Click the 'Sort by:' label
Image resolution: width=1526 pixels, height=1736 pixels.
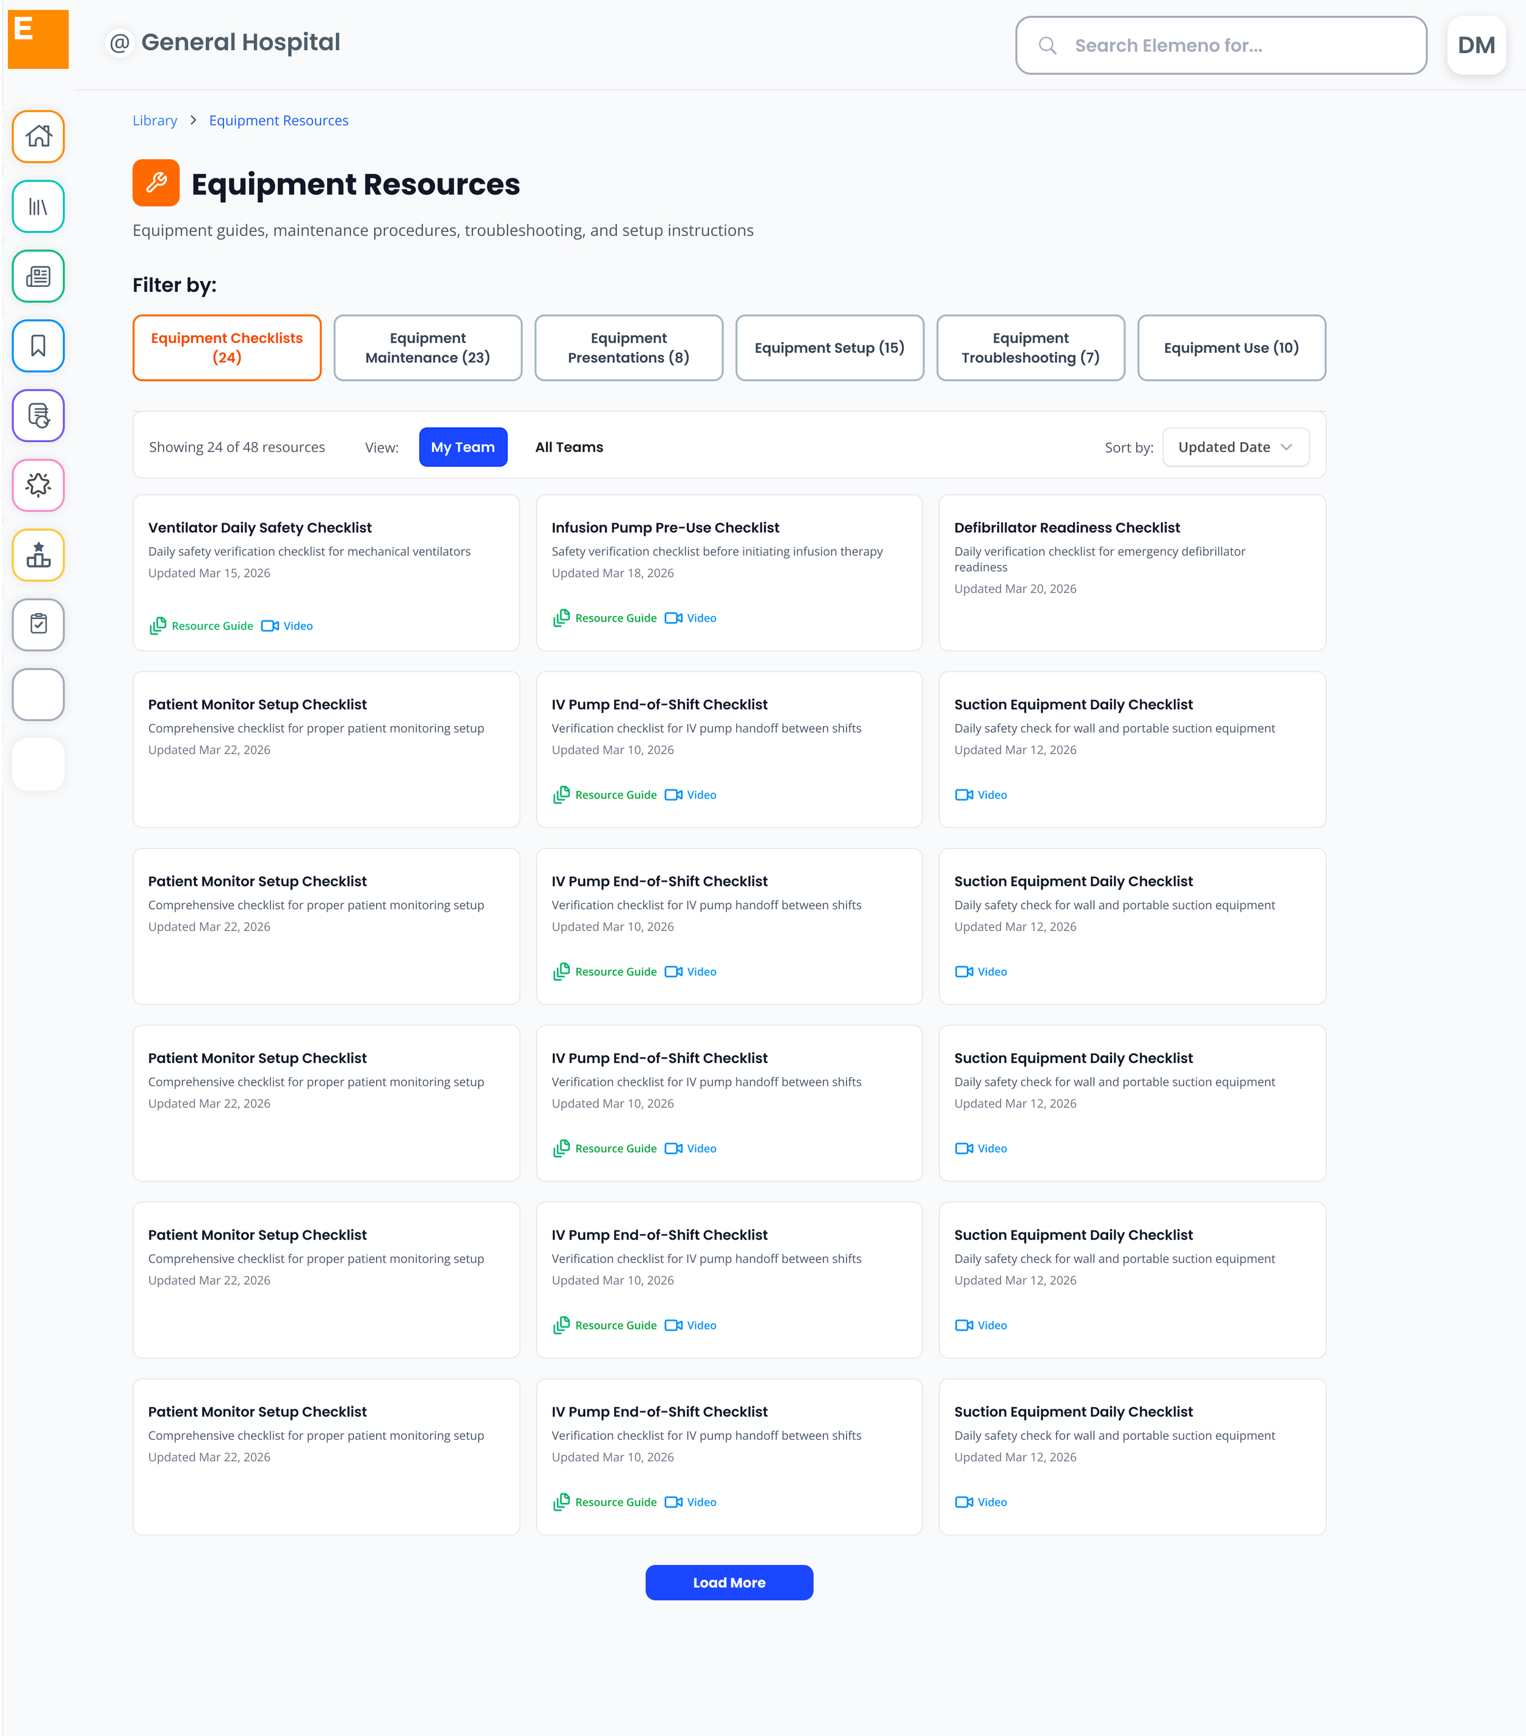pos(1129,448)
